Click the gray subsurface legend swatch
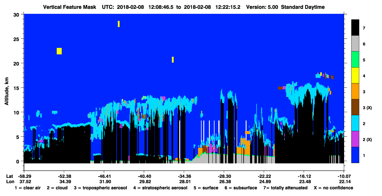This screenshot has width=382, height=196. coord(355,44)
